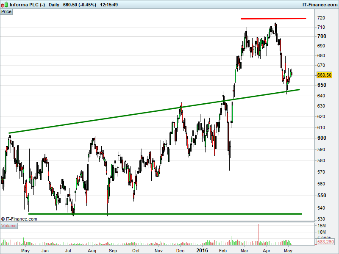Click the 2016 year label on time axis
Viewport: 339px width, 254px height.
[x=202, y=251]
